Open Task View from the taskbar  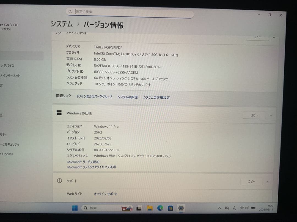pyautogui.click(x=138, y=208)
